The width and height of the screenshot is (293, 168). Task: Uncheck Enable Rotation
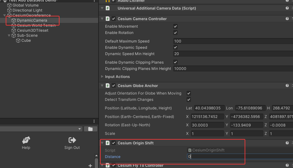pos(175,33)
